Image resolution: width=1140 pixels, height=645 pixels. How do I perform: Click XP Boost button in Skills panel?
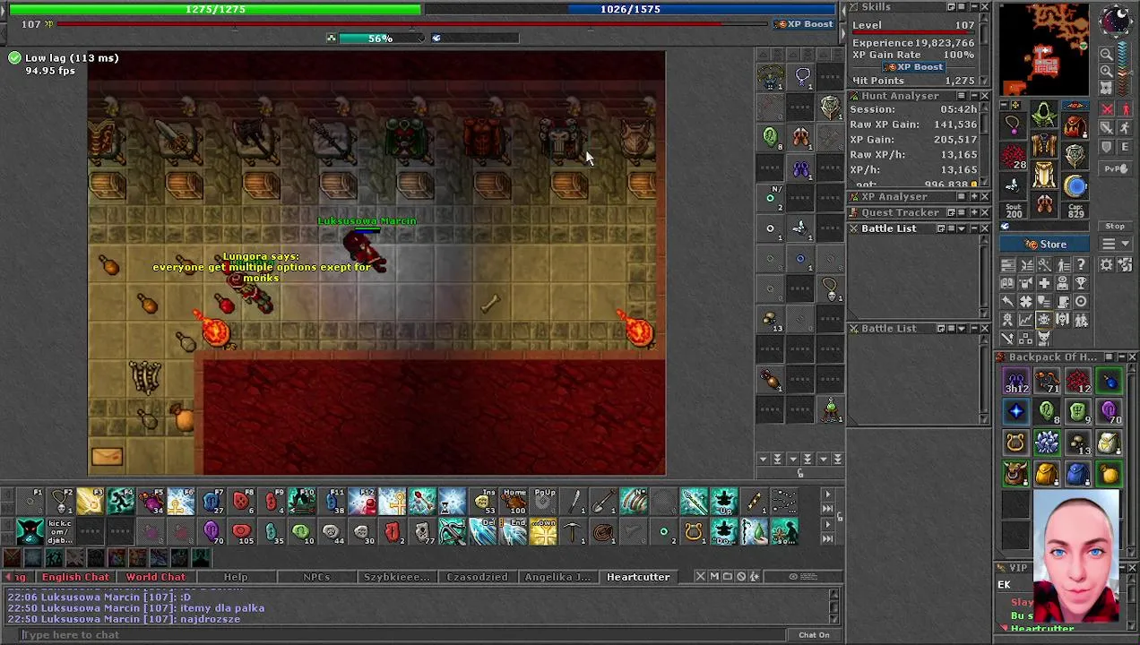click(x=914, y=68)
